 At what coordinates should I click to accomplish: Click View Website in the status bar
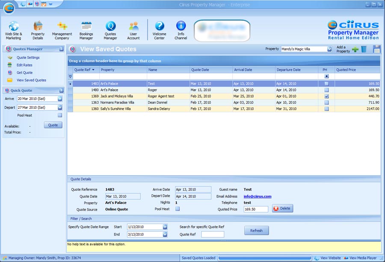tap(328, 258)
